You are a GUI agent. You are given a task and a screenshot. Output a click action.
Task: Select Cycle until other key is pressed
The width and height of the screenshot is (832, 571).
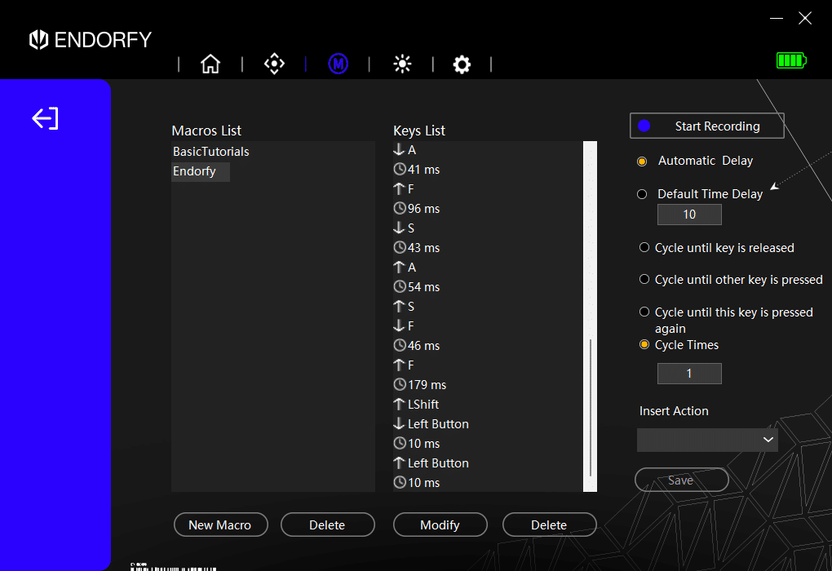644,280
